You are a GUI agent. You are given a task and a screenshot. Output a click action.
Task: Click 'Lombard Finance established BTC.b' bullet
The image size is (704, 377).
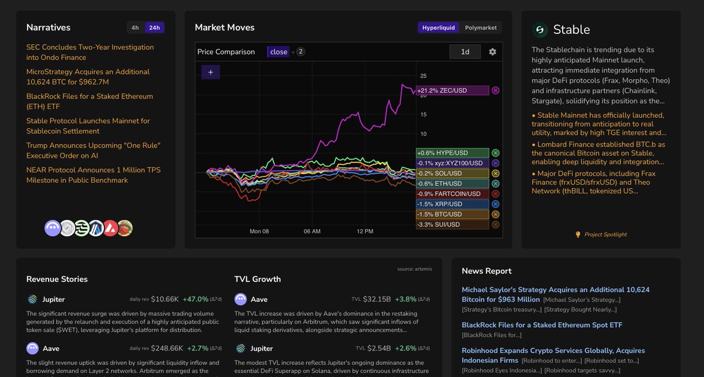(x=598, y=153)
